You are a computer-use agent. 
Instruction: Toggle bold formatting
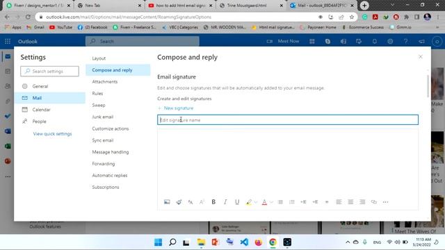(213, 202)
